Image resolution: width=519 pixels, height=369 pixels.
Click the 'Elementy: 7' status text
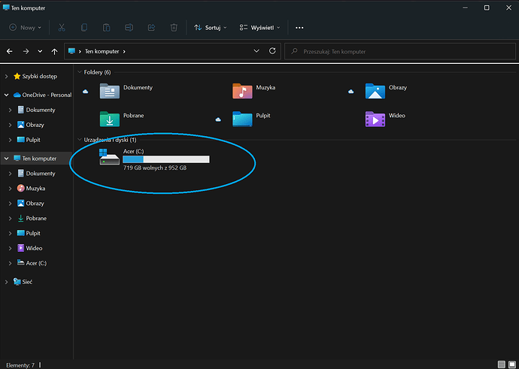20,365
